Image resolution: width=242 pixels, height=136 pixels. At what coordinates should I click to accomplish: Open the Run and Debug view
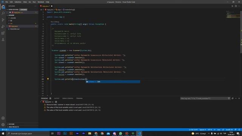pyautogui.click(x=3, y=26)
